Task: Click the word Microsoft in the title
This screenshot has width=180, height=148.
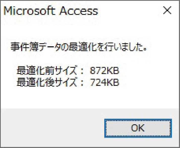Action: click(x=29, y=11)
